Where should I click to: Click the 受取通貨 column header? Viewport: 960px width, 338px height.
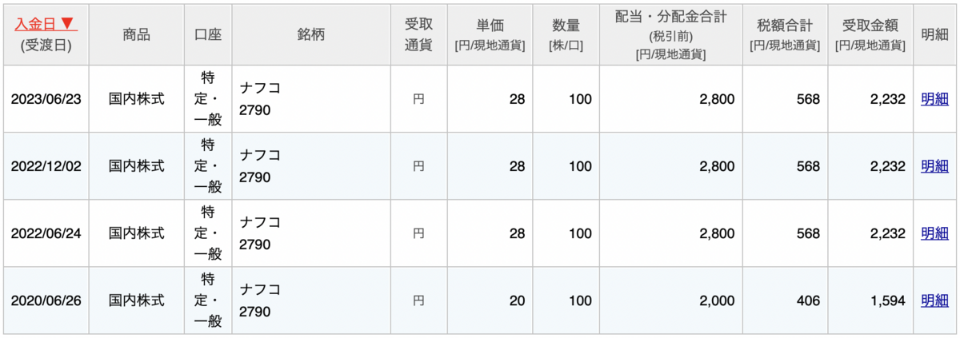pos(418,34)
